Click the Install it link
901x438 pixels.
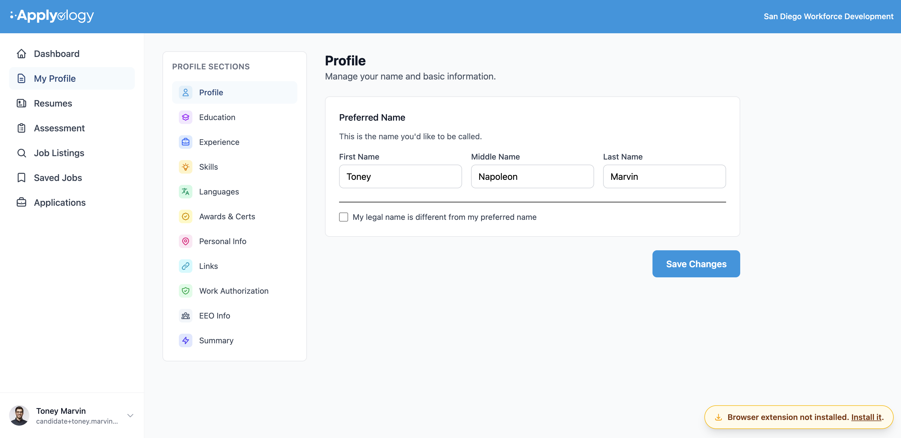point(866,417)
